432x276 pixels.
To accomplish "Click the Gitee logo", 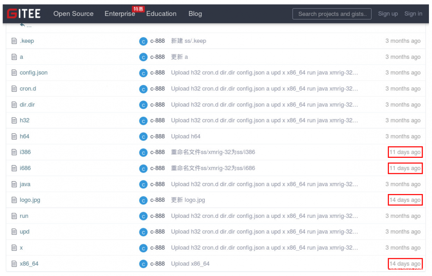I will [x=24, y=13].
